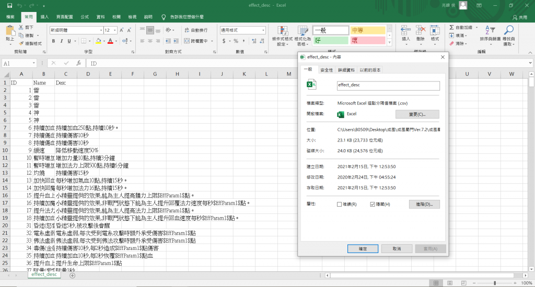Click the Share (共用) button
Viewport: 535px width, 287px height.
pos(520,17)
